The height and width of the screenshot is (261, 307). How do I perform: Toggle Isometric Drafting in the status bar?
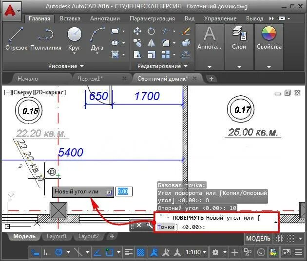(78, 252)
